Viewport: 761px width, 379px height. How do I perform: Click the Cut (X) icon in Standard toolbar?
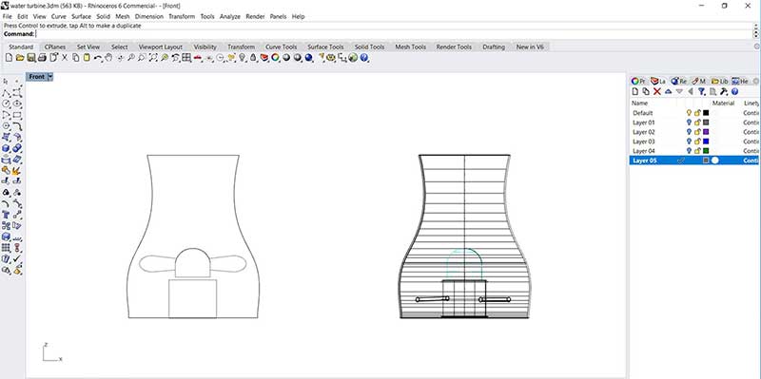[65, 58]
